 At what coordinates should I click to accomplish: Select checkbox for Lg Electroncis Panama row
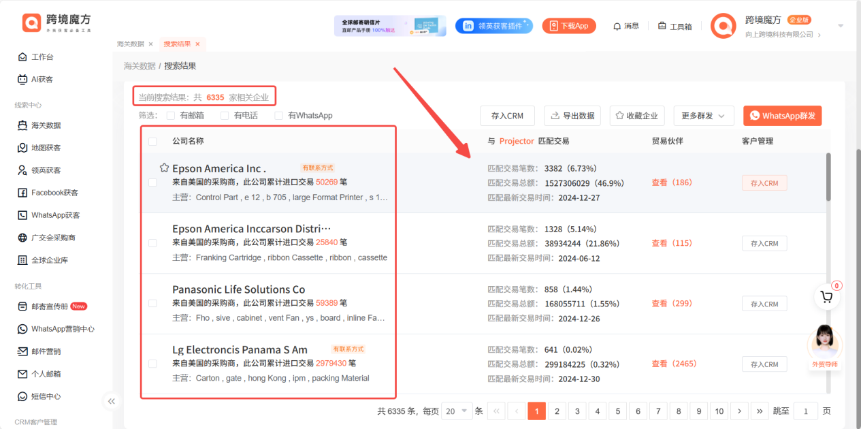point(152,364)
